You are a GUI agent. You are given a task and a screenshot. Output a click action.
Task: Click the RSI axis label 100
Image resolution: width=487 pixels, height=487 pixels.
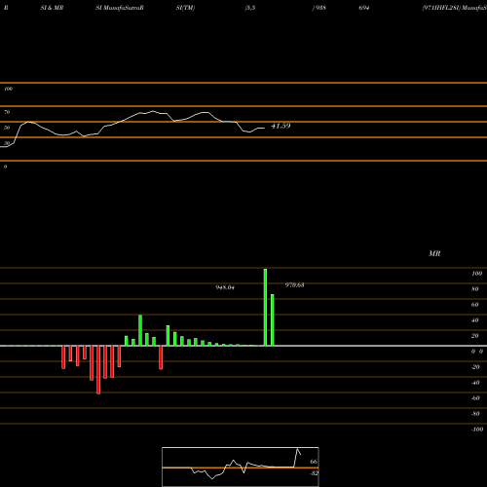pos(8,89)
